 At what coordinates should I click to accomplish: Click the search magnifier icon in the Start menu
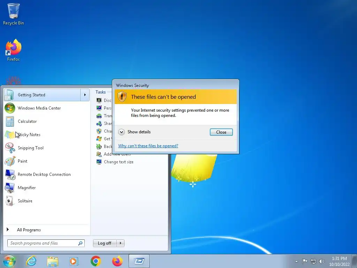(81, 243)
